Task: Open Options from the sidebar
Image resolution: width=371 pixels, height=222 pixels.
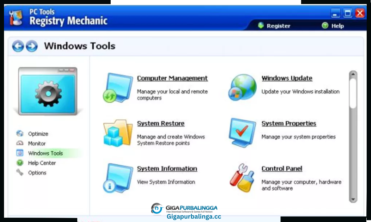Action: [37, 173]
